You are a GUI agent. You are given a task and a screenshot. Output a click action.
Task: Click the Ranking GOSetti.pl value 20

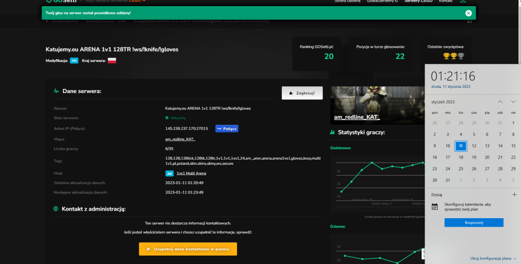point(329,56)
